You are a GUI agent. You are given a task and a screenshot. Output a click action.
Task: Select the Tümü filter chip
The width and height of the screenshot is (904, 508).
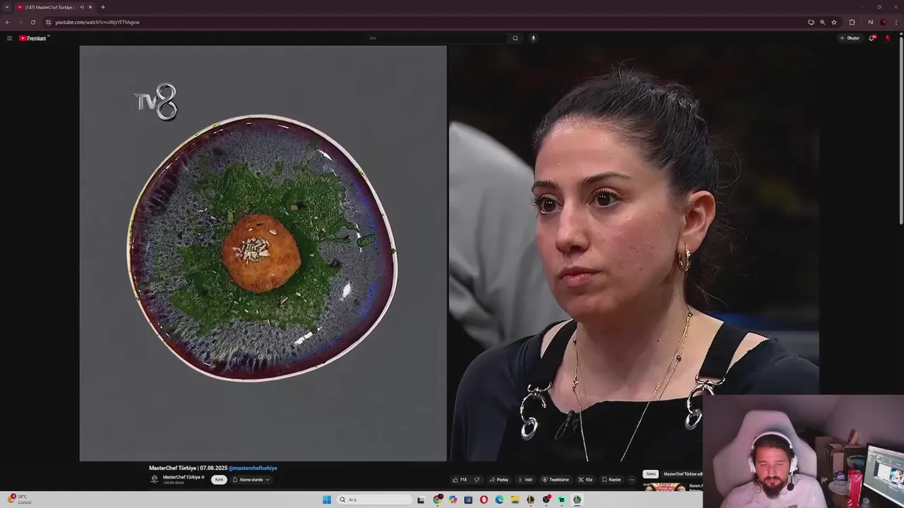pyautogui.click(x=650, y=474)
